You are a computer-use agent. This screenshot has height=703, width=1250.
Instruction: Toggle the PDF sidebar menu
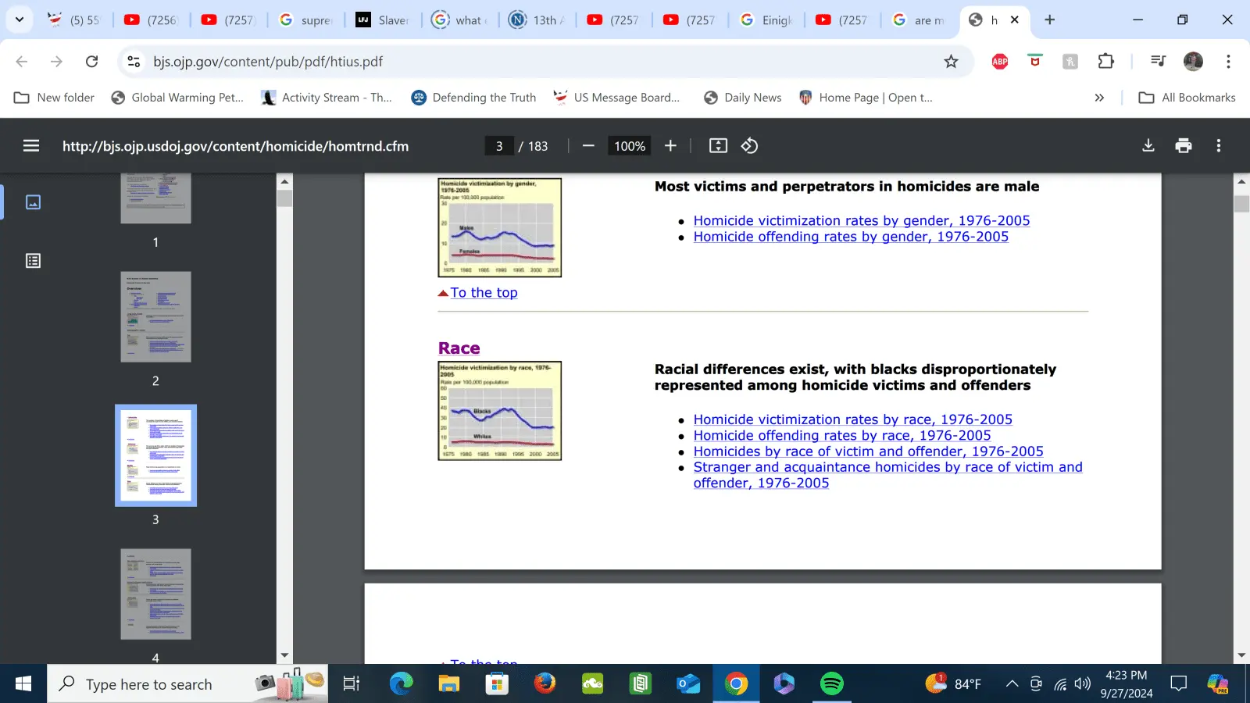point(31,145)
